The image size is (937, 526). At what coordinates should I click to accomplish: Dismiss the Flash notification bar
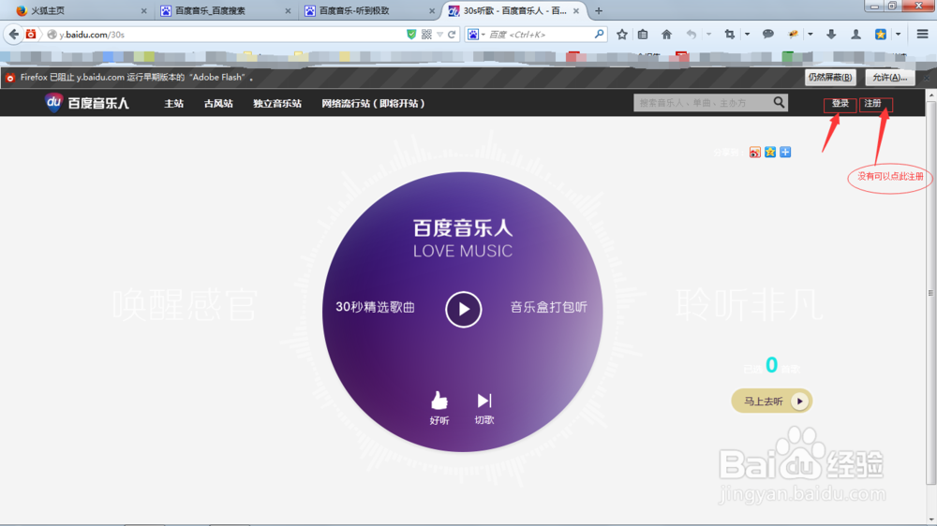click(927, 78)
